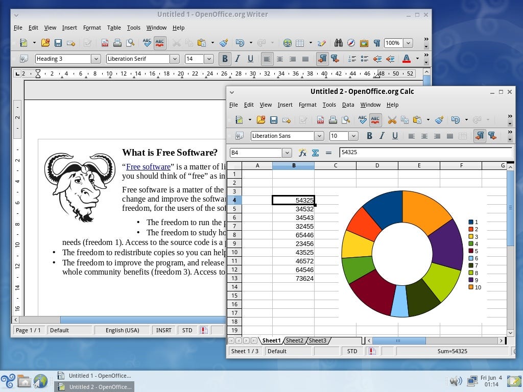The height and width of the screenshot is (392, 523).
Task: Click the Copy icon in Calc toolbar
Action: click(405, 119)
